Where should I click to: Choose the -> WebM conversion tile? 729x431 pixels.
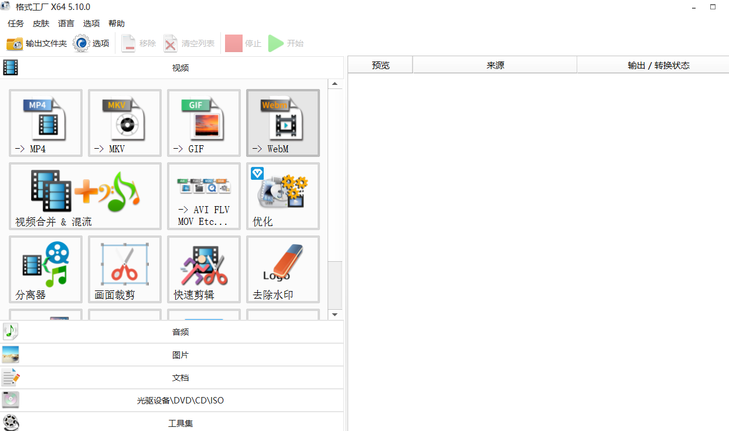(283, 123)
